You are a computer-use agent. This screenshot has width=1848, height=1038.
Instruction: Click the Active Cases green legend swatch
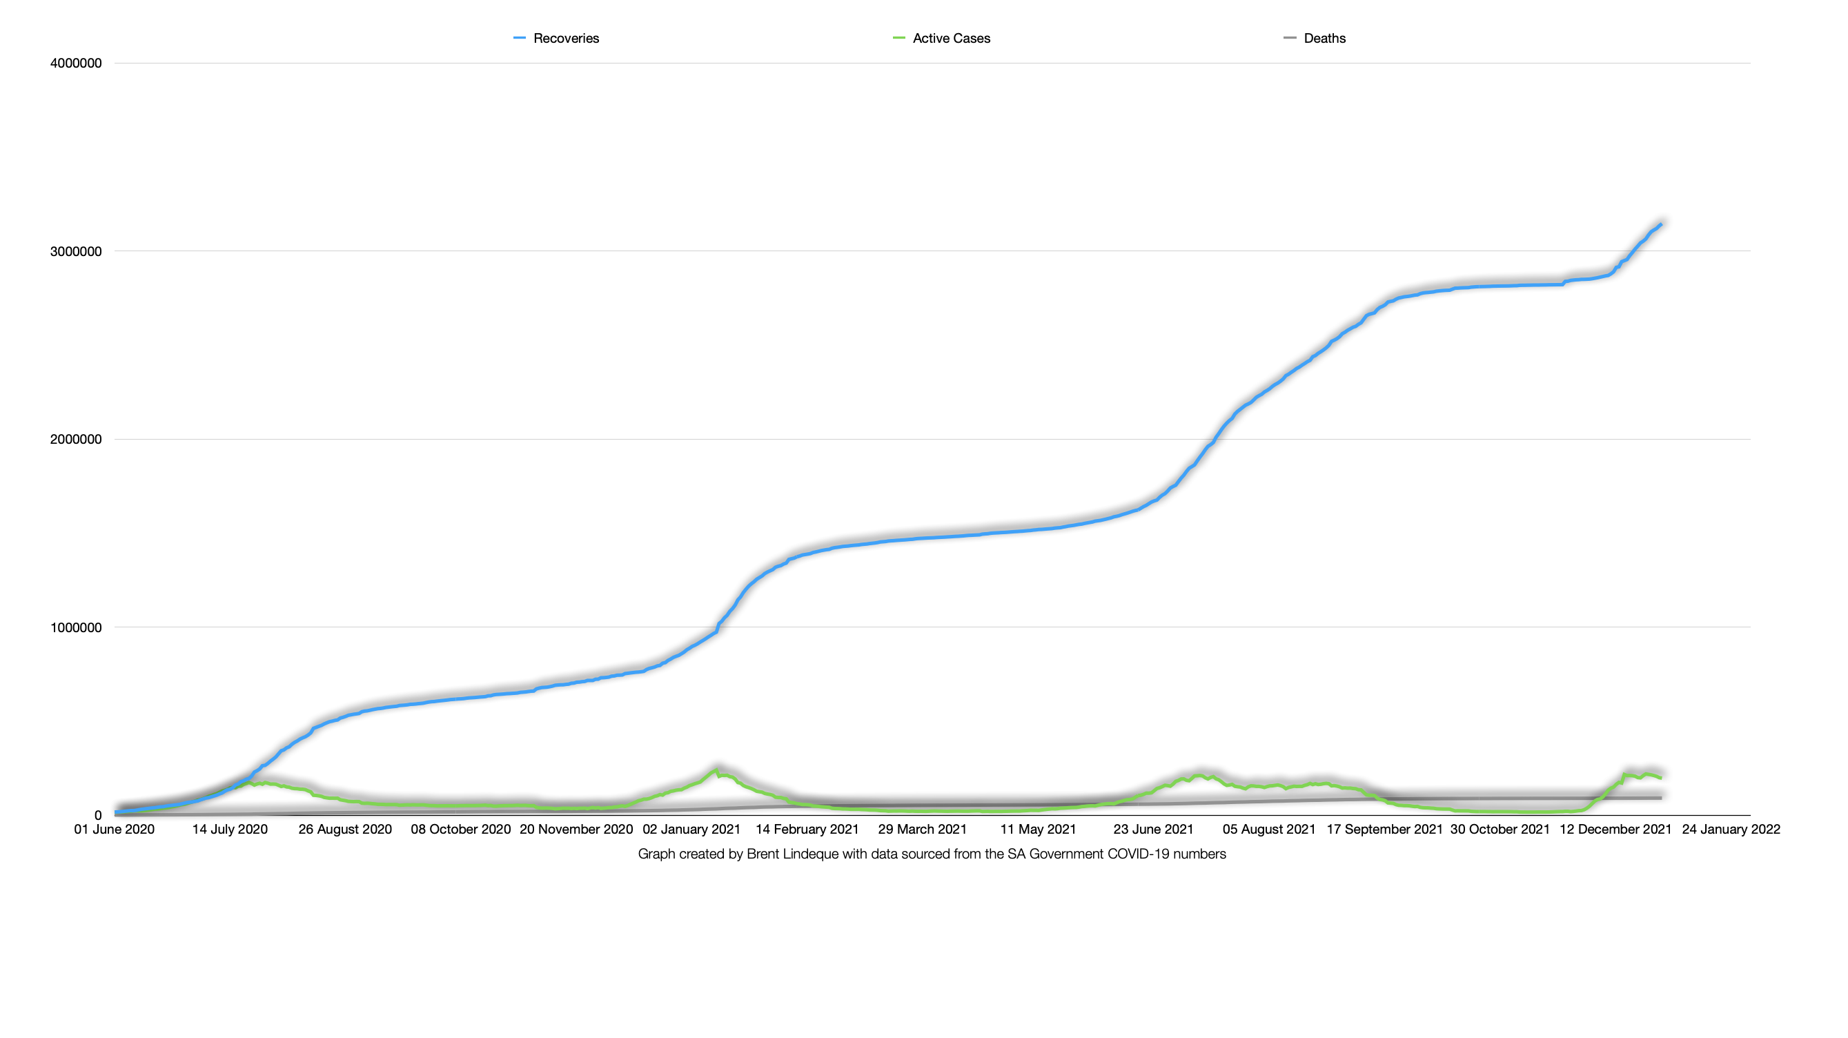(x=898, y=38)
